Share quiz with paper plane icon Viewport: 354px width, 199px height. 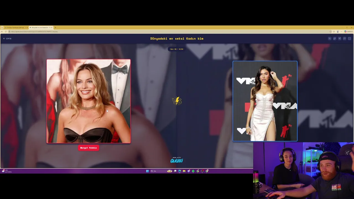pos(339,38)
